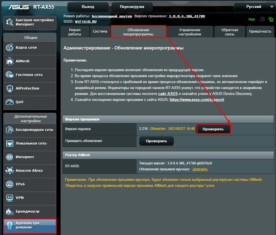The height and width of the screenshot is (235, 276).
Task: Click the Загрузить manual firmware link
Action: 200,169
